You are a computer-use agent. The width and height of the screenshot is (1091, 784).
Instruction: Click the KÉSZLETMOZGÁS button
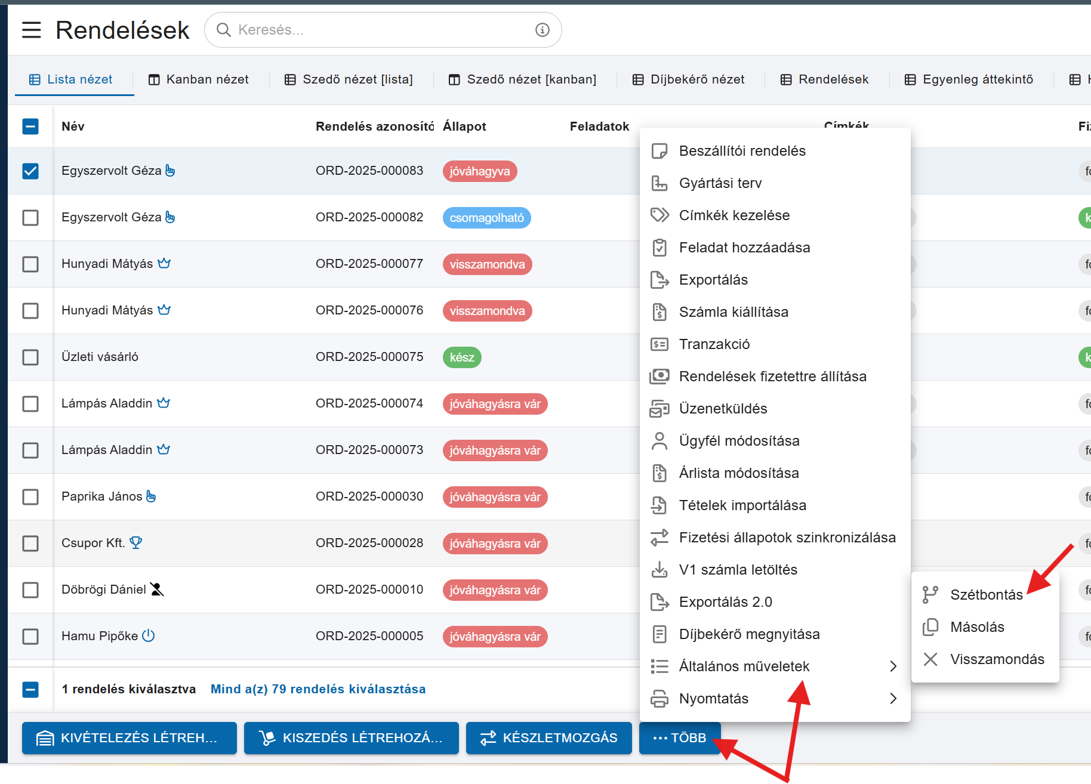(548, 738)
